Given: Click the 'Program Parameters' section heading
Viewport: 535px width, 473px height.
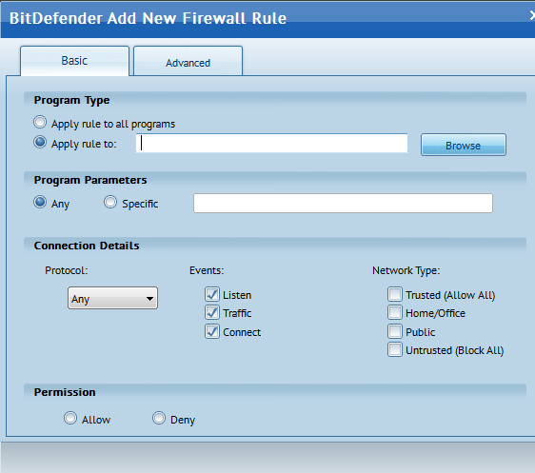Looking at the screenshot, I should (x=90, y=180).
